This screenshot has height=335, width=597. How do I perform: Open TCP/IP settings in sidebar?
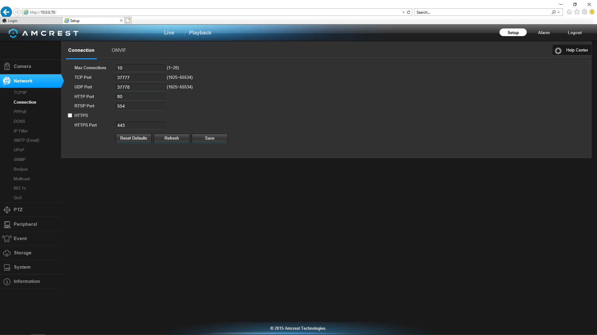click(x=20, y=93)
